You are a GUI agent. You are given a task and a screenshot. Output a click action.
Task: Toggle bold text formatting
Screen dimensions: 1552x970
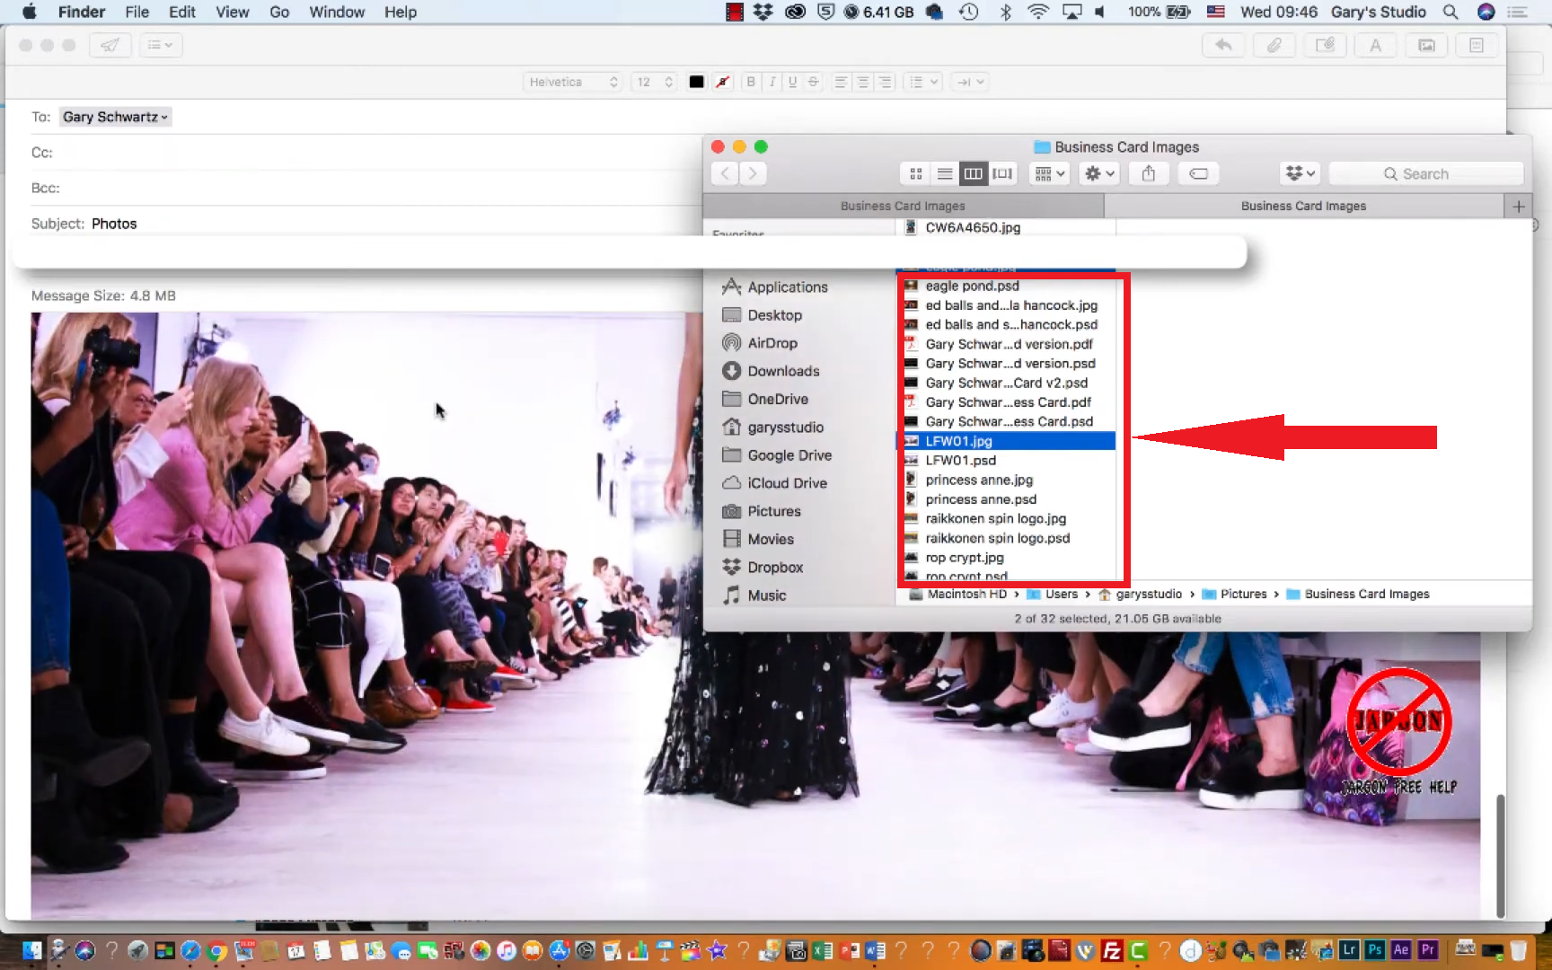(x=751, y=82)
